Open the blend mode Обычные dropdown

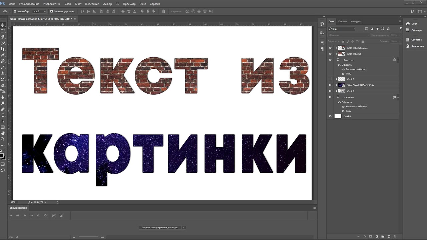(349, 35)
